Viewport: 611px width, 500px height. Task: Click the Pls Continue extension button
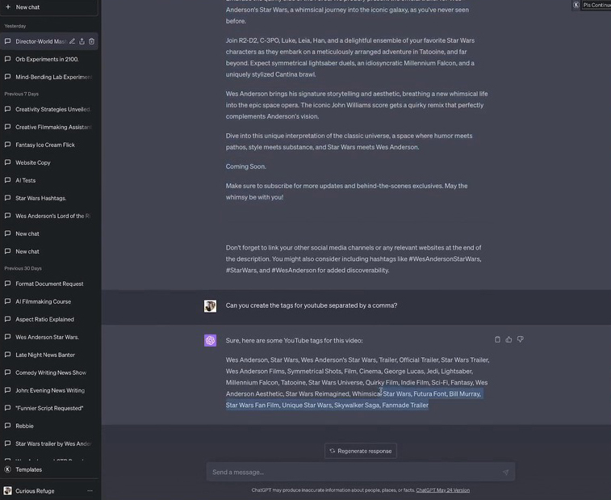click(596, 5)
